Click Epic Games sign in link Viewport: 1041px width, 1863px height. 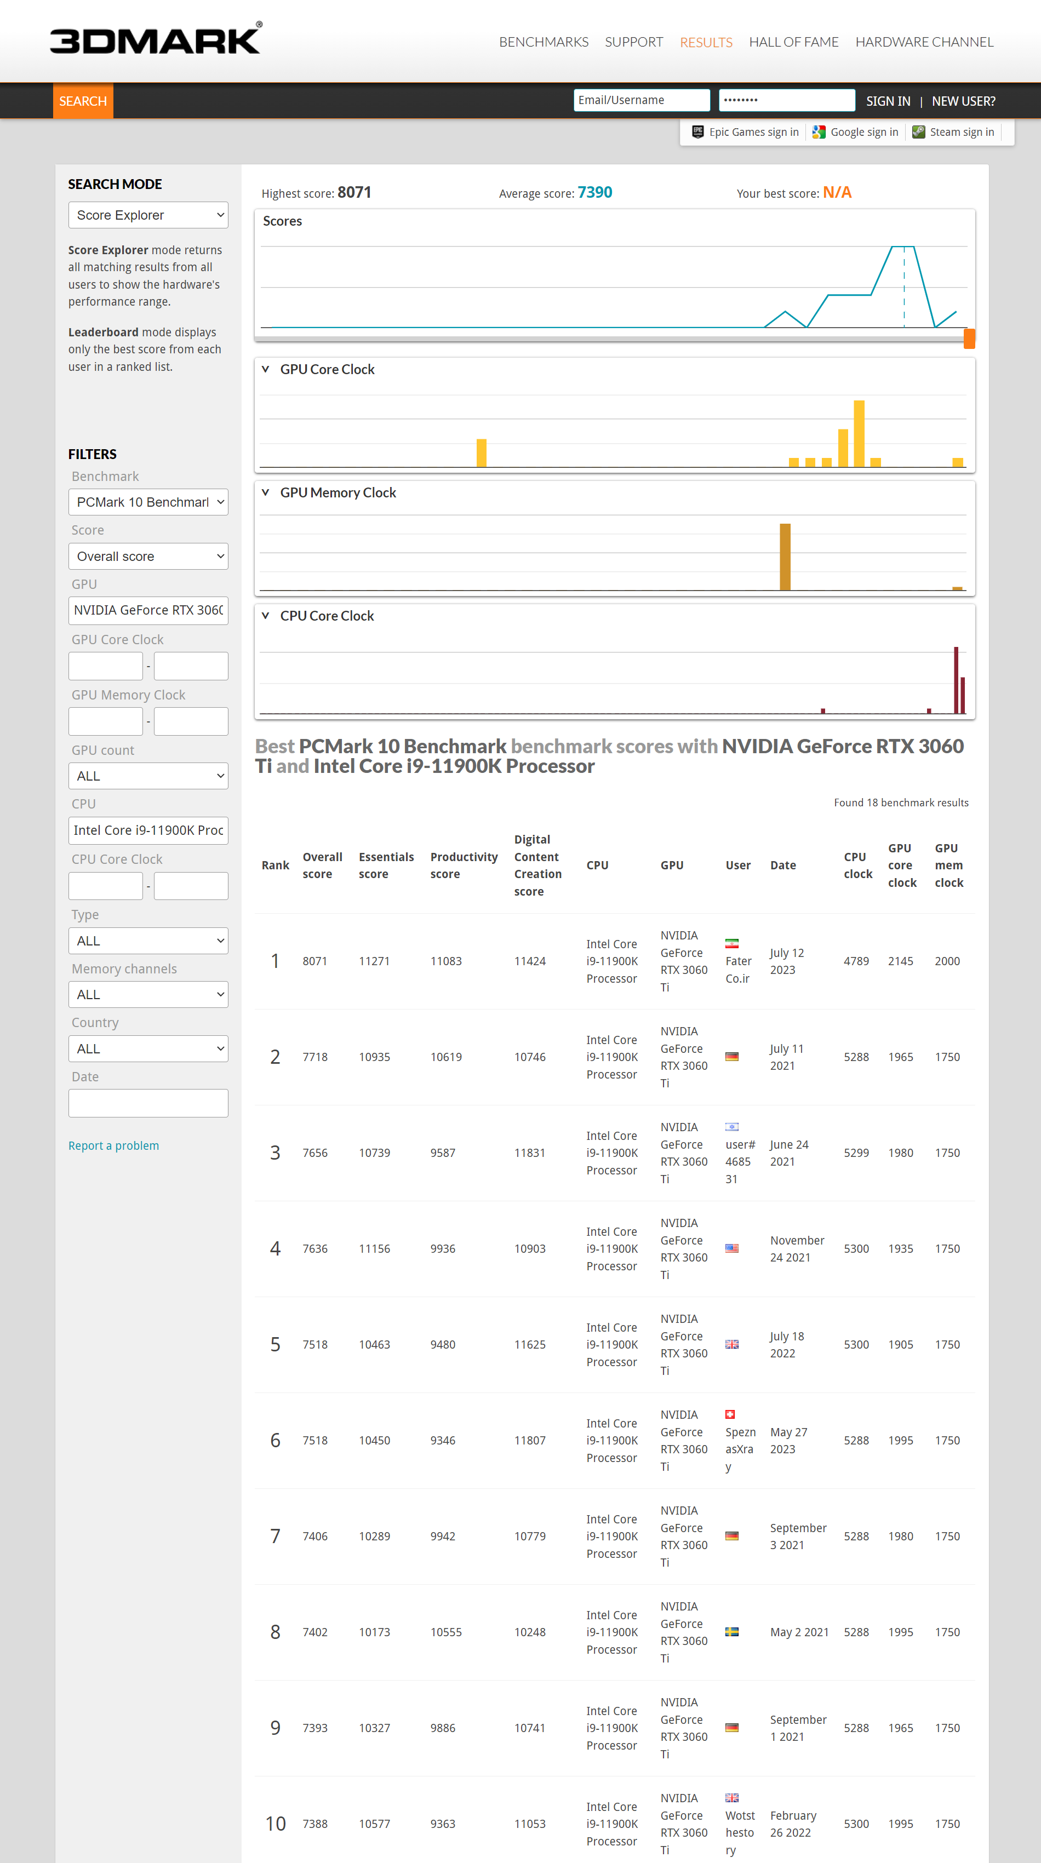[754, 131]
